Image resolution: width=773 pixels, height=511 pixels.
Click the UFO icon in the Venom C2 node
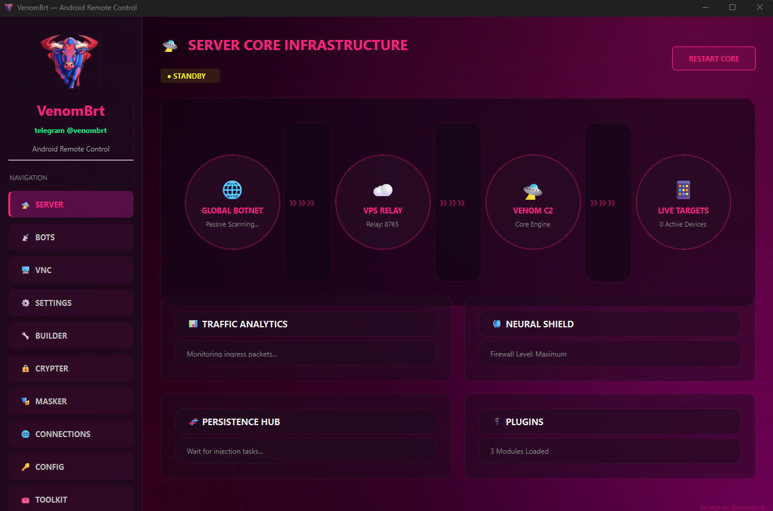click(533, 191)
